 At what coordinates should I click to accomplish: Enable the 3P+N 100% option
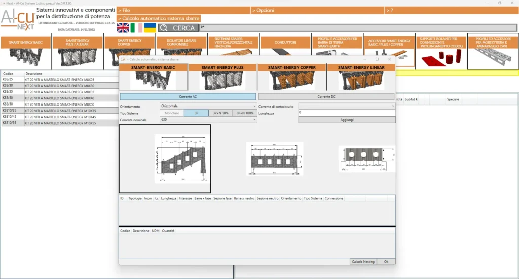tap(244, 113)
